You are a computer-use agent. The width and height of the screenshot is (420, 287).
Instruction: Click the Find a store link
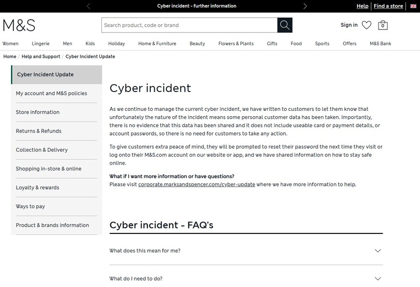pyautogui.click(x=388, y=6)
